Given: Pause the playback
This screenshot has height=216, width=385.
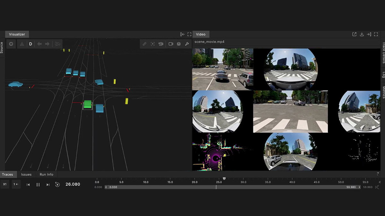Looking at the screenshot, I should [38, 185].
